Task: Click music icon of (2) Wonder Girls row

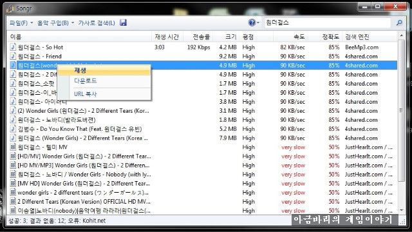Action: pos(13,111)
